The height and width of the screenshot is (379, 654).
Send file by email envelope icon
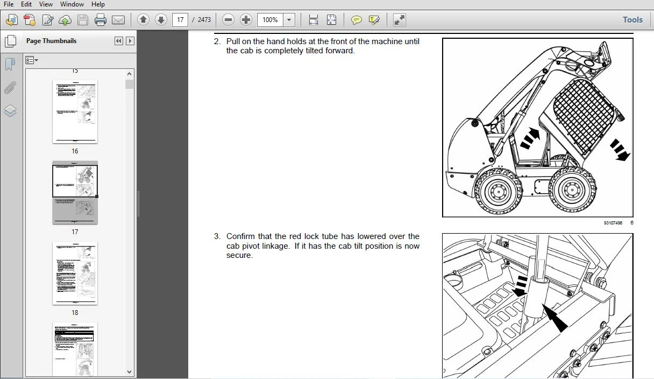pos(118,20)
